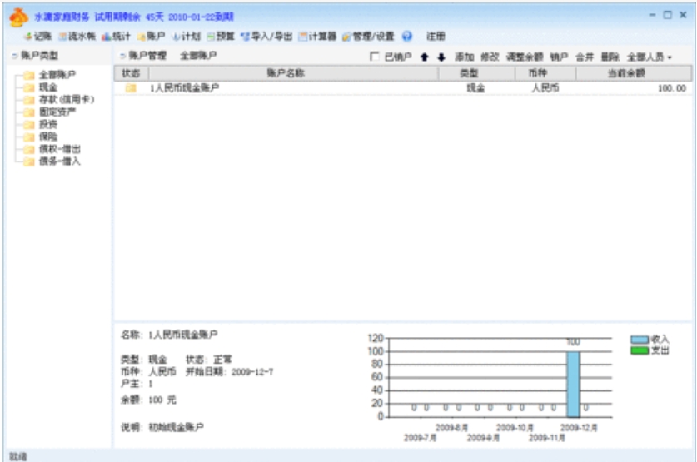Click the 修改 modify button
This screenshot has width=697, height=462.
pyautogui.click(x=490, y=57)
